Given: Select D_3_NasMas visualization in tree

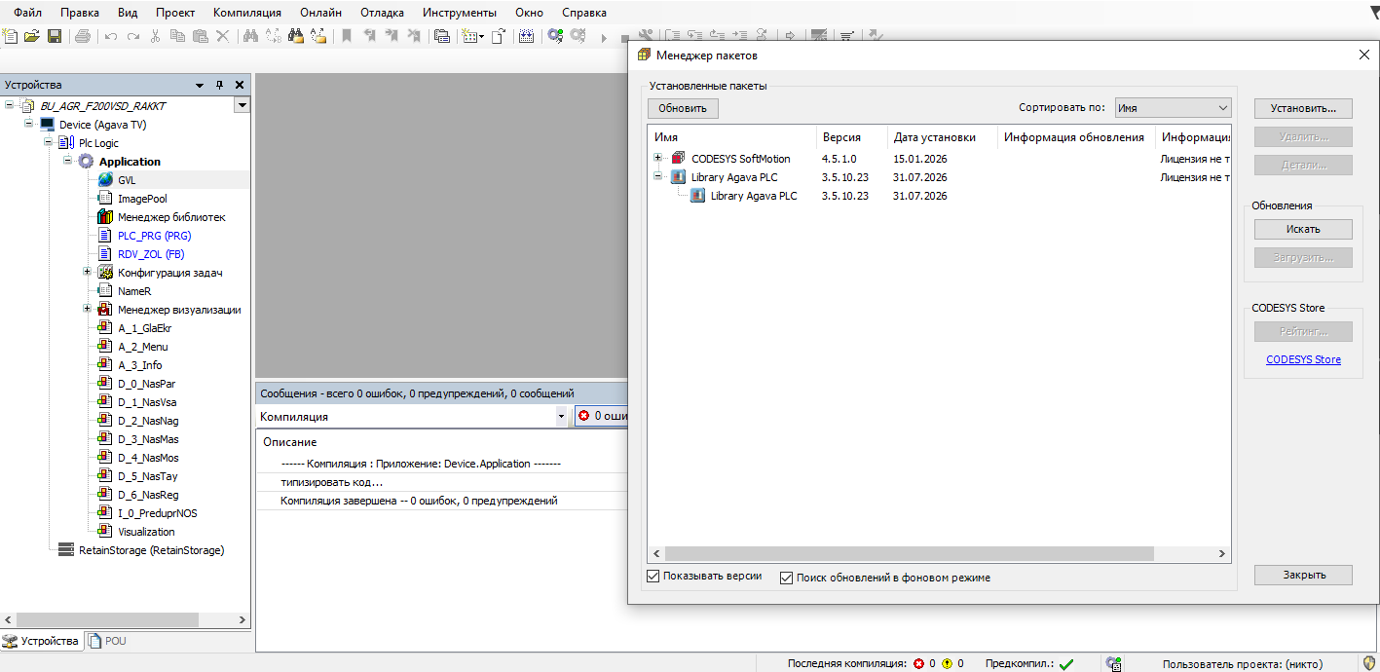Looking at the screenshot, I should (x=148, y=439).
